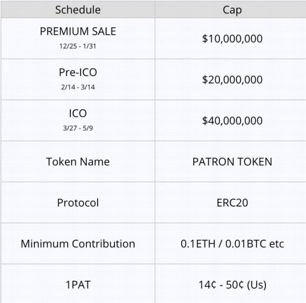This screenshot has width=306, height=303.
Task: Click the divider between Schedule and Cap headers
Action: pyautogui.click(x=155, y=10)
